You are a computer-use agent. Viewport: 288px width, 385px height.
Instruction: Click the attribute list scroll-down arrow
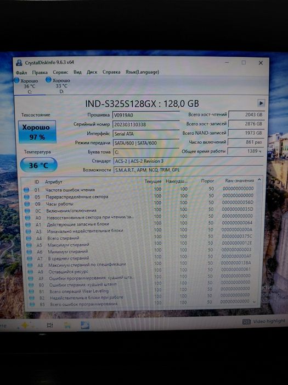click(x=255, y=302)
